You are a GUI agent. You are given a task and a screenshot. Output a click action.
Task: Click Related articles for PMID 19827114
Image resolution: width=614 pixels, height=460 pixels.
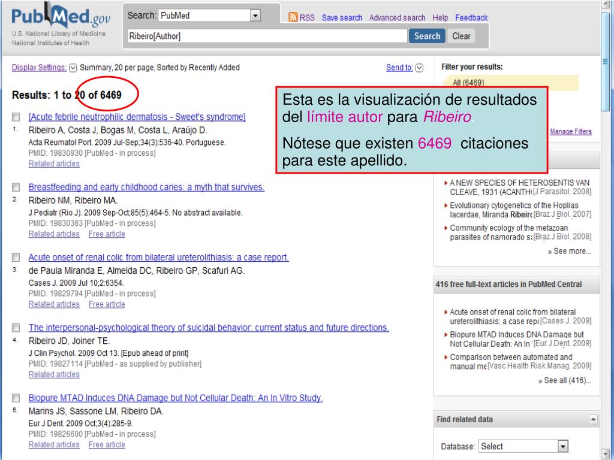click(x=54, y=374)
